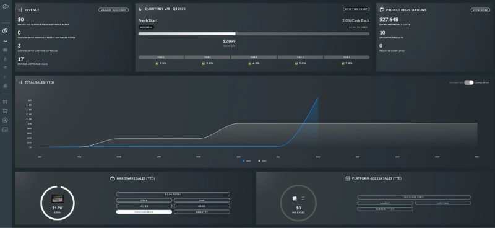Open the disc-shaped hardware icon in sidebar
Screen dimensions: 495x228
5,41
